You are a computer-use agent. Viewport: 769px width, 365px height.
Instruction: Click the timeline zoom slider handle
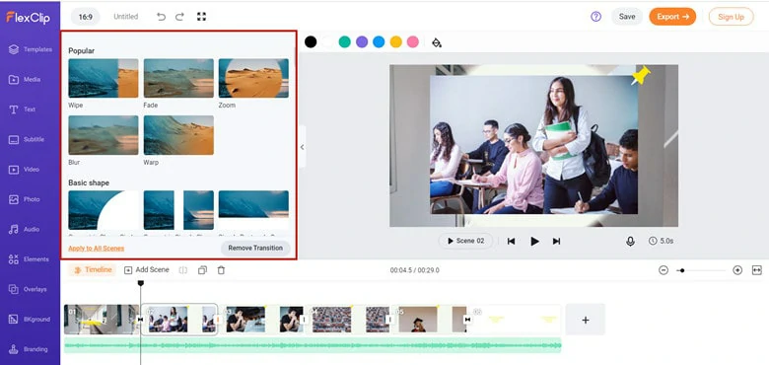pyautogui.click(x=682, y=270)
